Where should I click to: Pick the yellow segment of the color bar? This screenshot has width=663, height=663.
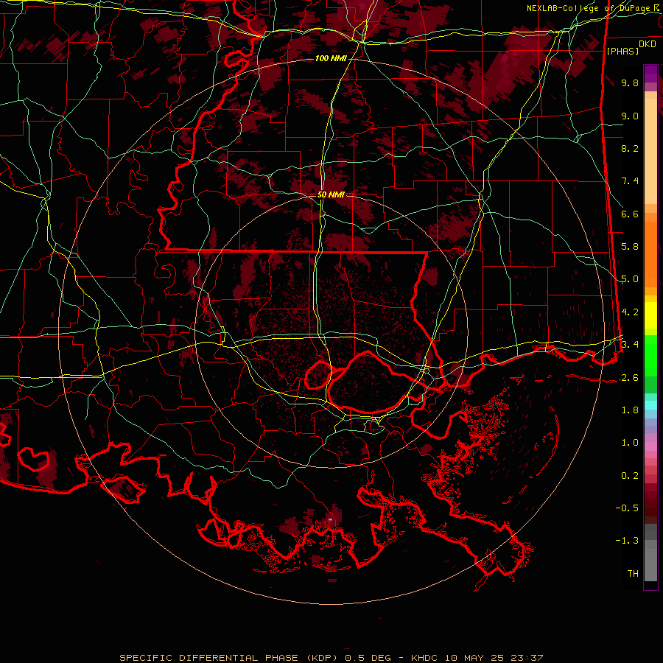click(650, 315)
